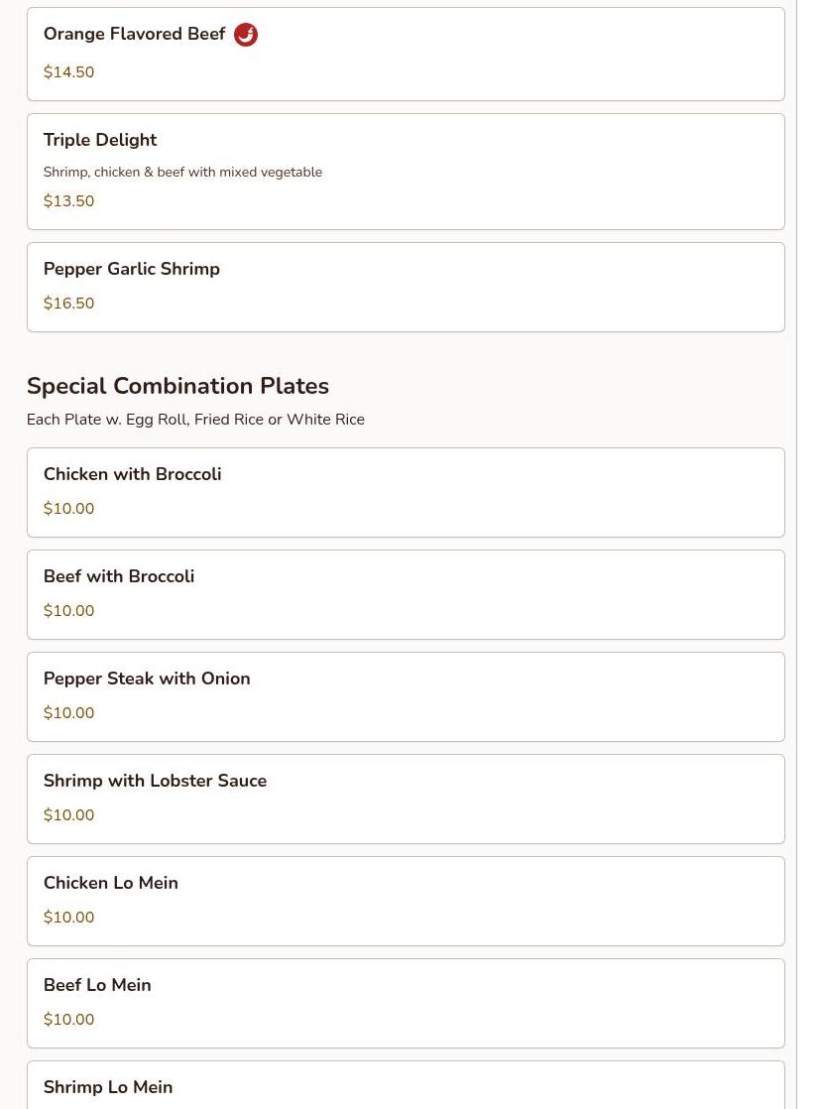Click the spicy chili icon beside Orange Flavored Beef

[x=245, y=34]
